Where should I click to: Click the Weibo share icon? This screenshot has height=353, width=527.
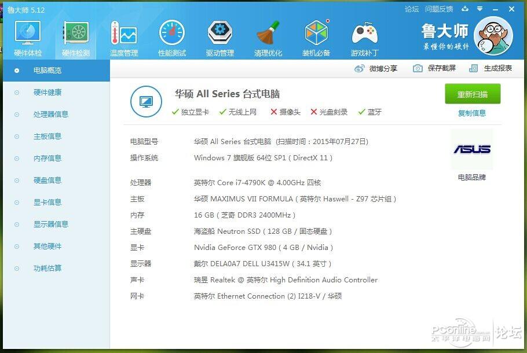tap(359, 69)
